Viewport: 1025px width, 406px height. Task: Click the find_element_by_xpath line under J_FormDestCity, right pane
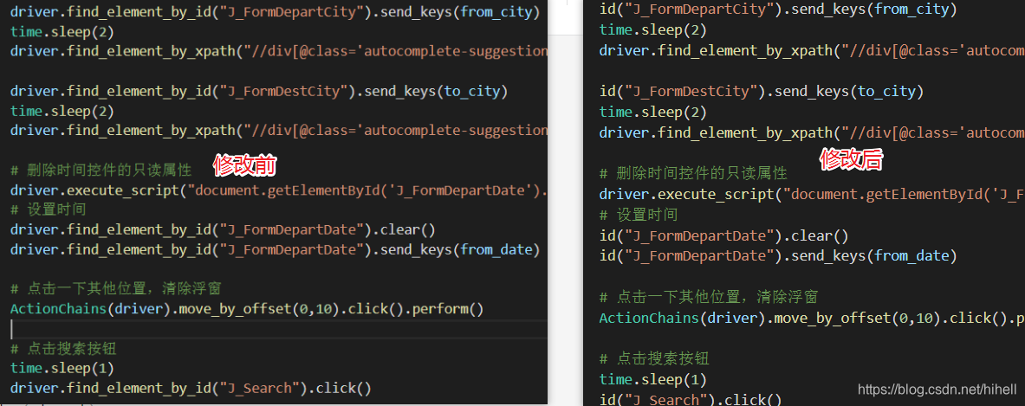tap(812, 132)
